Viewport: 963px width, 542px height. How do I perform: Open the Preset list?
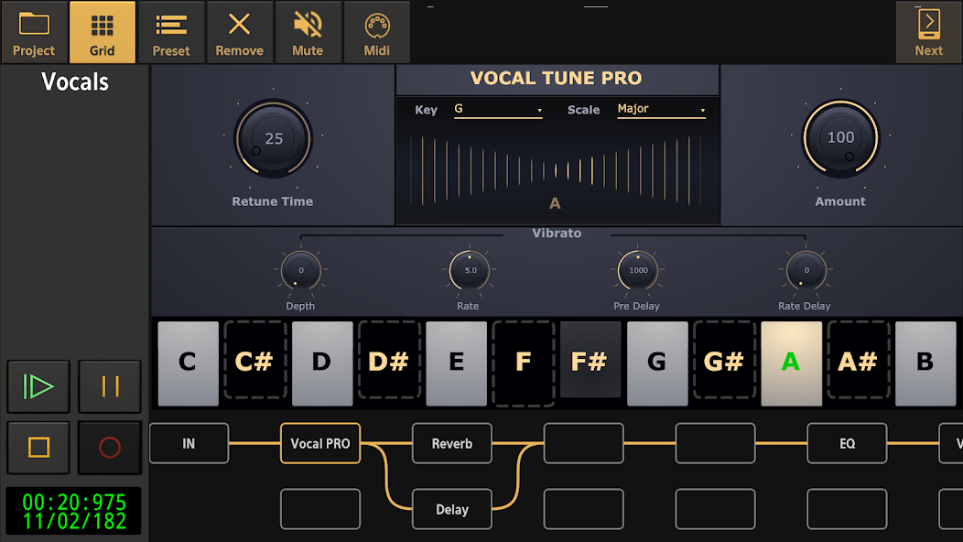[x=171, y=30]
